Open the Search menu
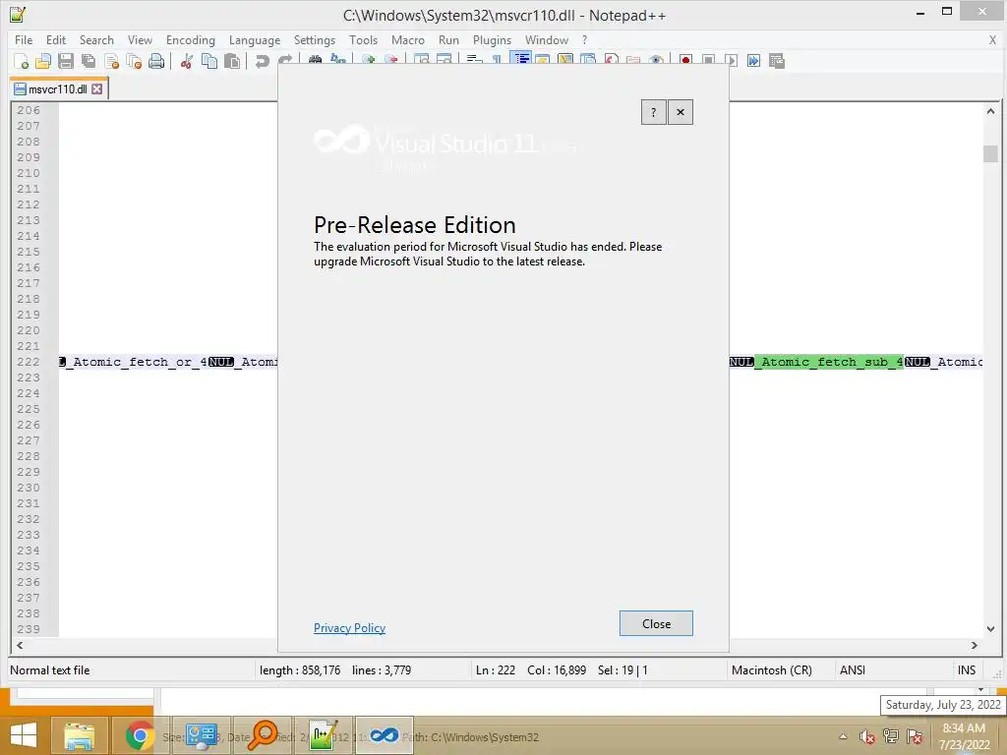The width and height of the screenshot is (1007, 755). click(96, 39)
